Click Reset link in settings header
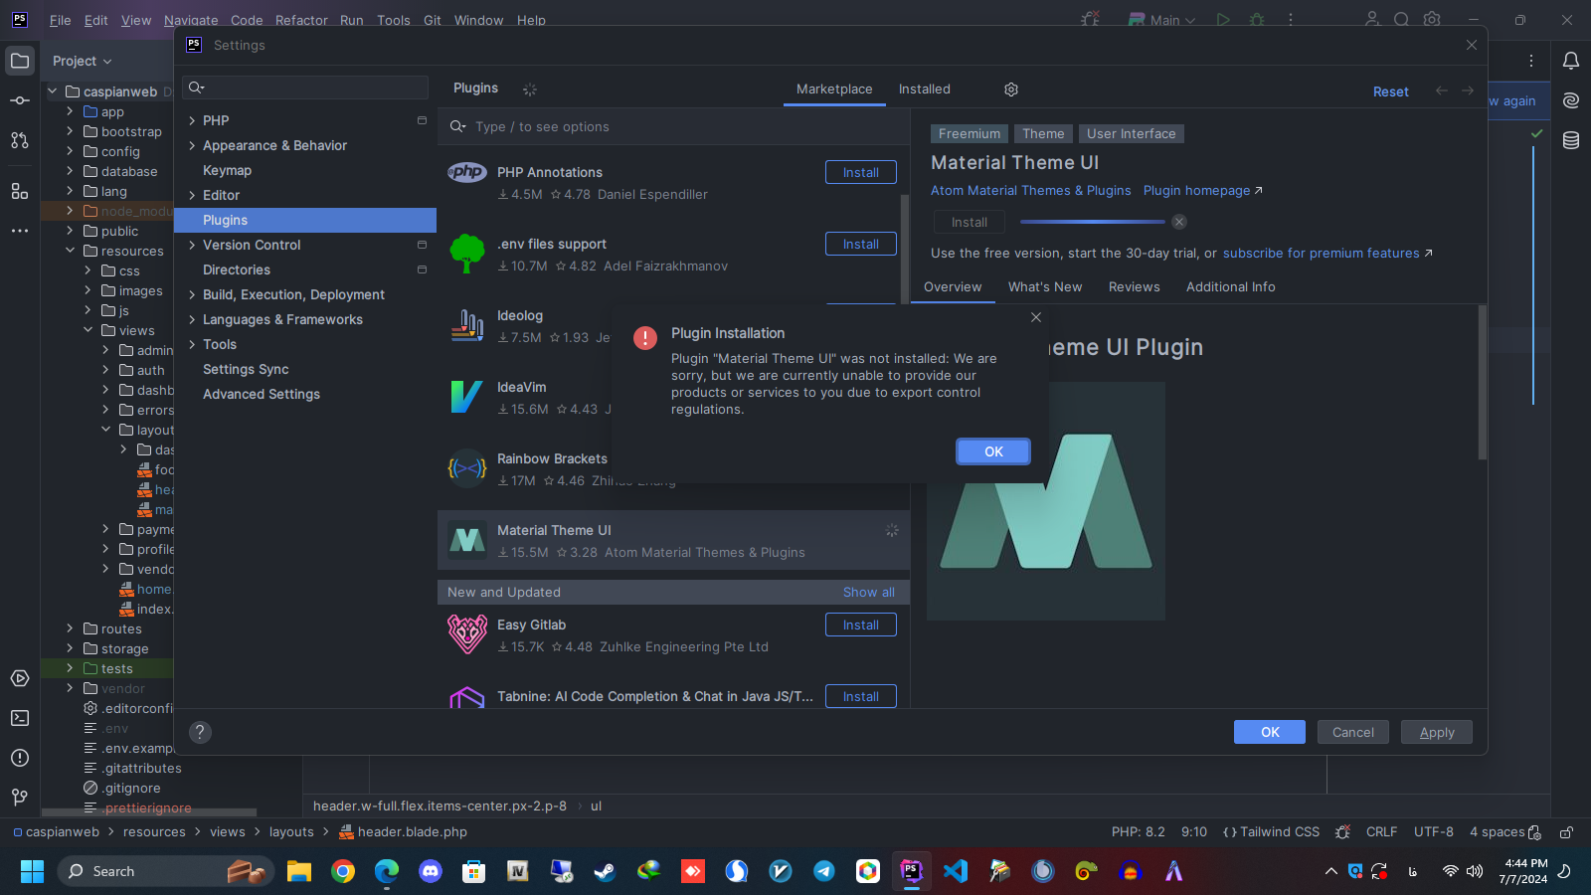Viewport: 1591px width, 895px height. point(1391,91)
